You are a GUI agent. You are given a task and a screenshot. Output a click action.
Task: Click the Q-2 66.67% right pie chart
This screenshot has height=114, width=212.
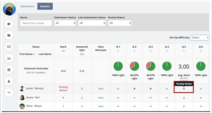tap(134, 66)
